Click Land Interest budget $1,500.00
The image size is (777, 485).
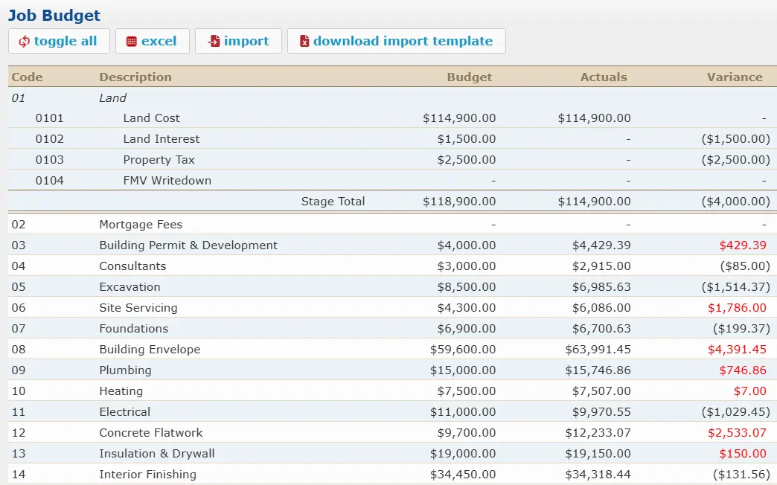(467, 138)
